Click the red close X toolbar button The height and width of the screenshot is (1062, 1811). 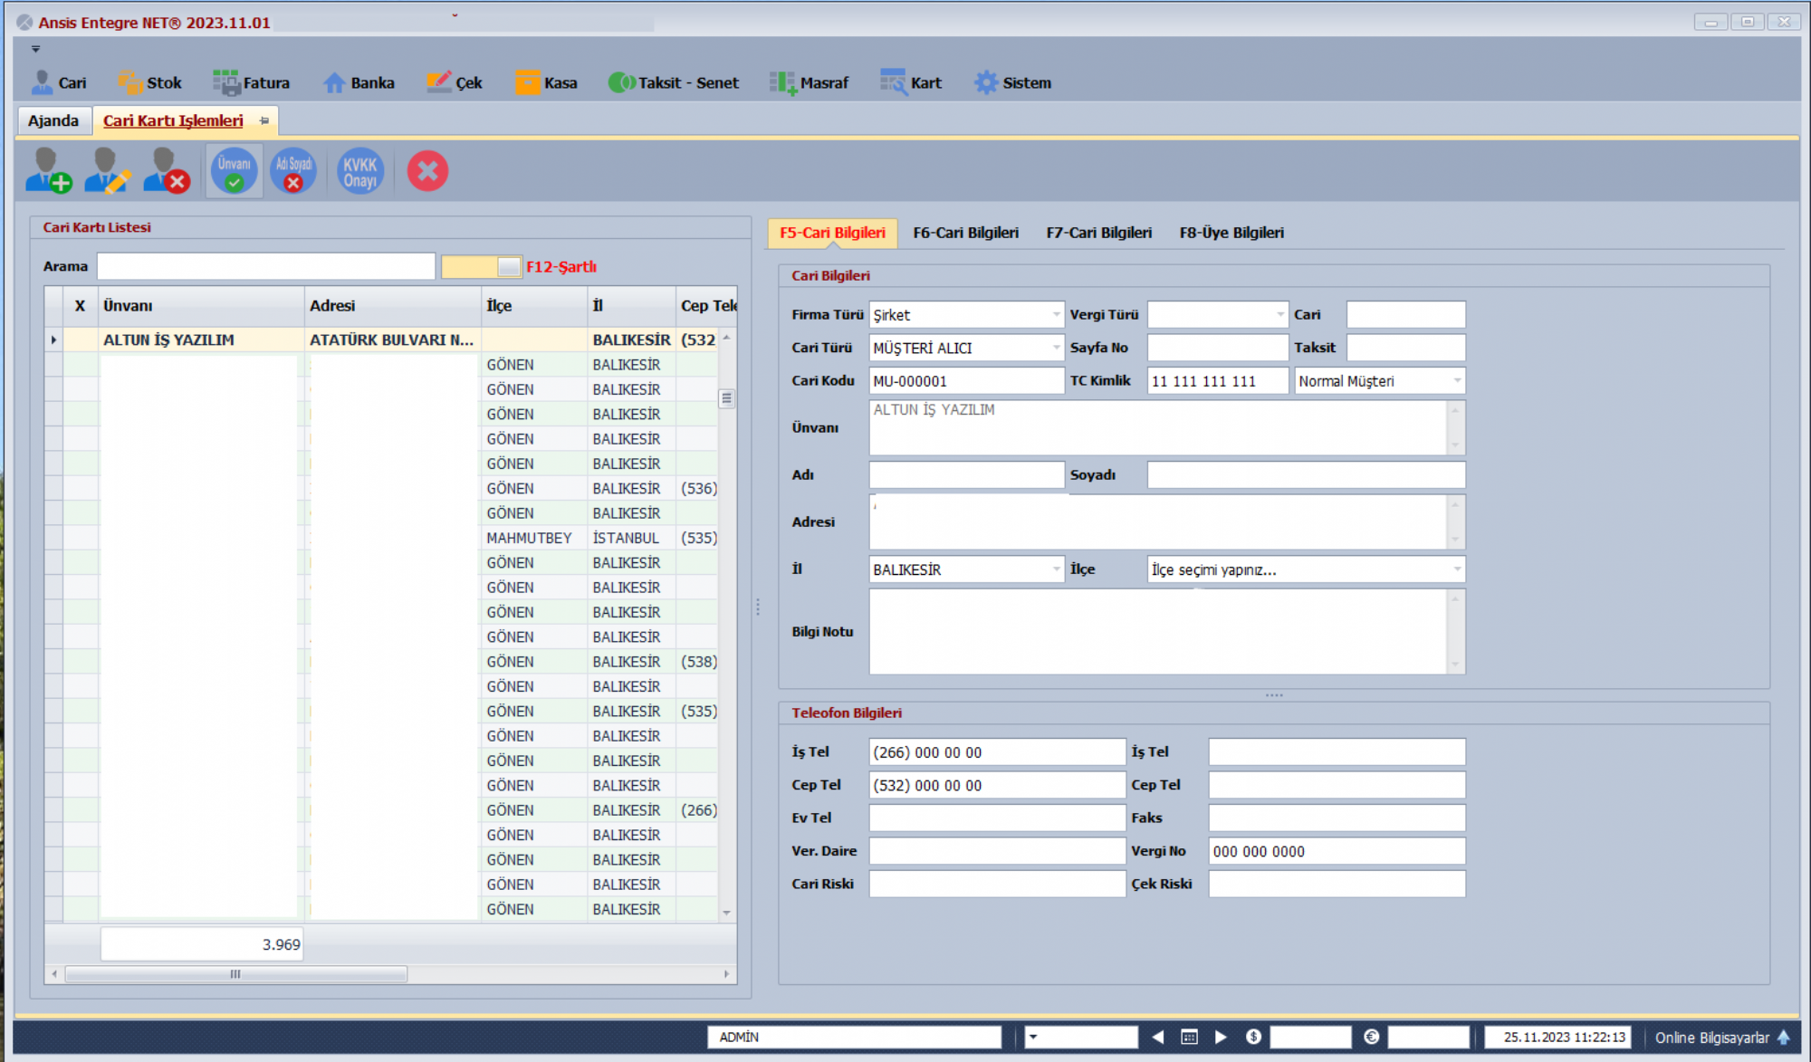[x=427, y=170]
